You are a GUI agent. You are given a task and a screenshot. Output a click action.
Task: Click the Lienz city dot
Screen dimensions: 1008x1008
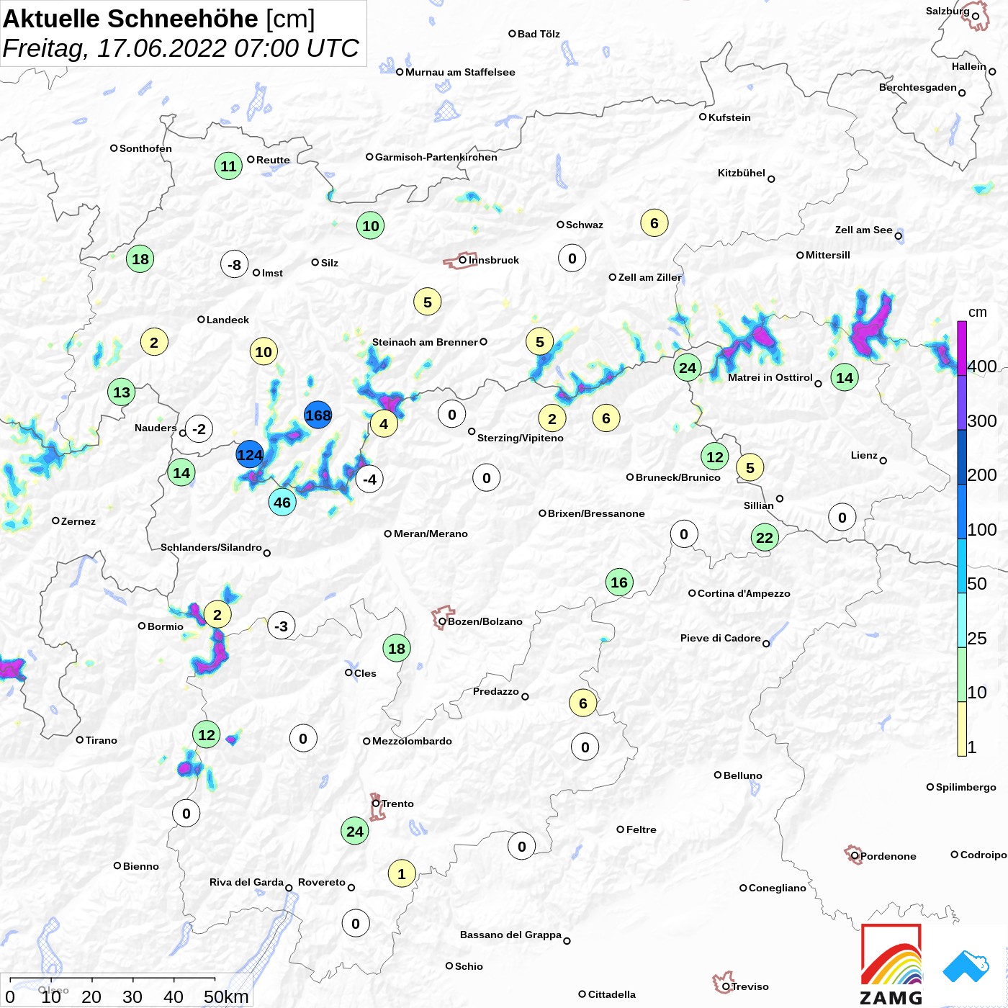pos(883,461)
